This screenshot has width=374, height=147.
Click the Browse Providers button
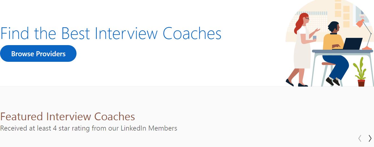point(38,53)
